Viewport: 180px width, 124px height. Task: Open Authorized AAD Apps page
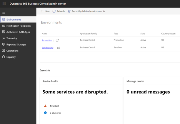(18, 32)
